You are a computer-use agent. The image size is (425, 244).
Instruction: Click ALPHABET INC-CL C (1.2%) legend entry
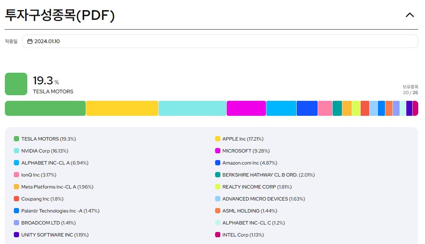click(x=250, y=223)
